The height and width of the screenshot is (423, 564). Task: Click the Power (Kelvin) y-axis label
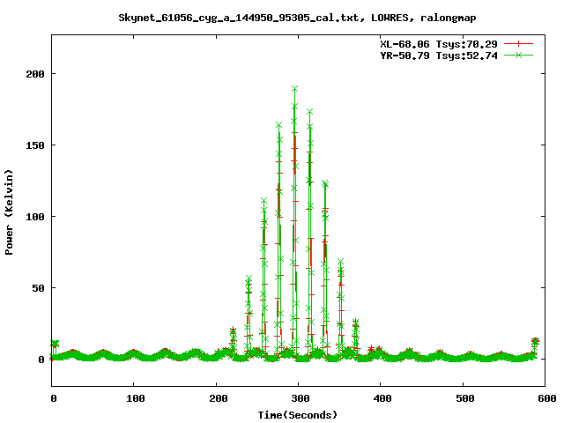10,211
